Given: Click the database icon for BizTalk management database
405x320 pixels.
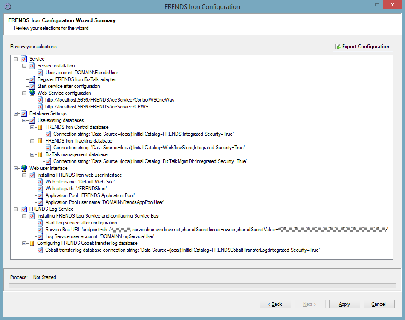Looking at the screenshot, I should 40,154.
